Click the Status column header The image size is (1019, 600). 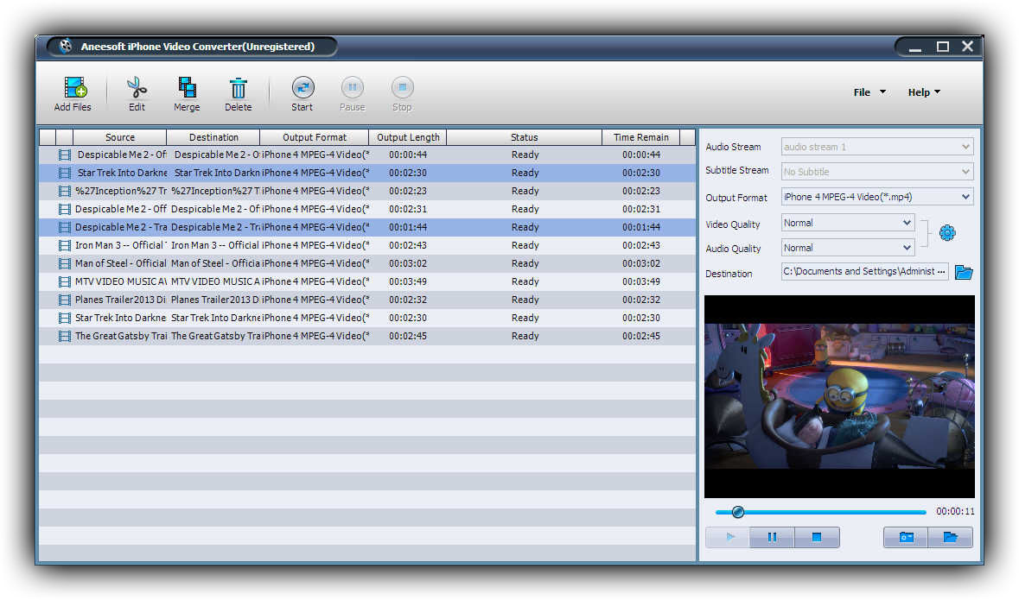tap(525, 137)
